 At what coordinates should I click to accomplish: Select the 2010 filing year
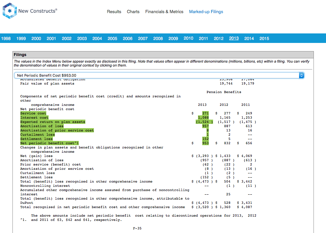point(188,38)
